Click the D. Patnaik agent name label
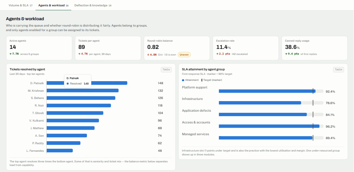Screen dimensions: 354x172 (x=37, y=83)
